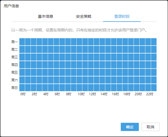Deselect the 周三 18时 time cell
The height and width of the screenshot is (137, 168).
(x=125, y=57)
